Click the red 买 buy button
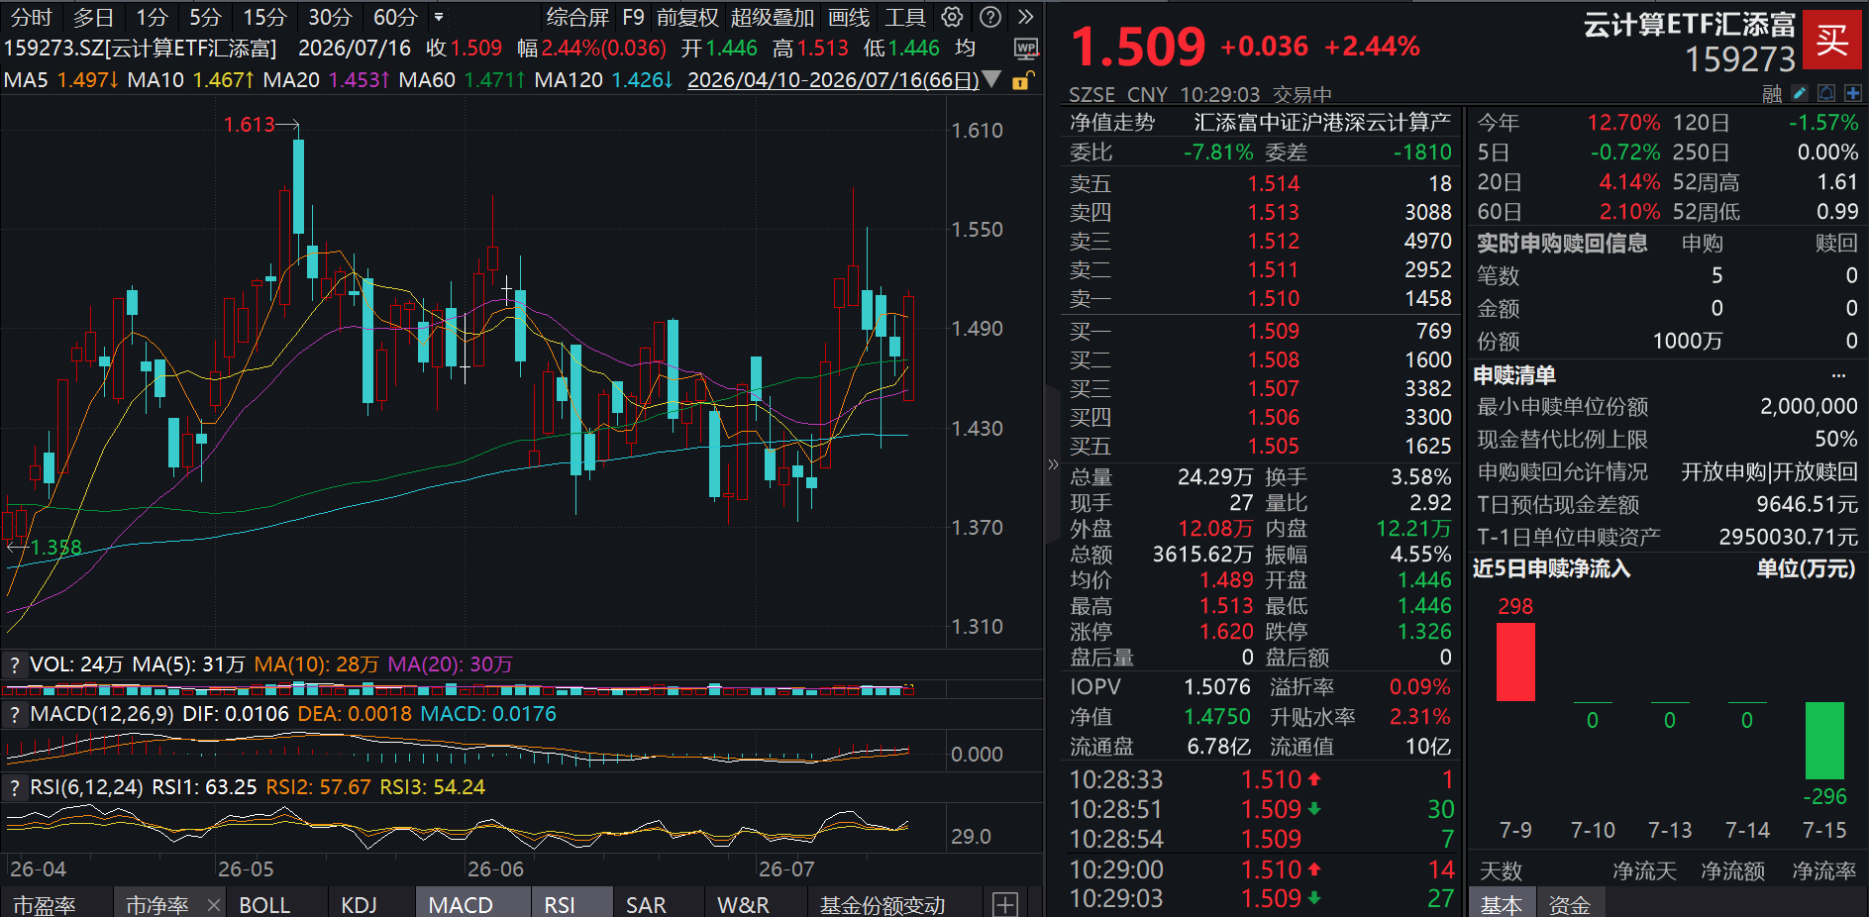Screen dimensions: 1869x917 (x=1832, y=40)
